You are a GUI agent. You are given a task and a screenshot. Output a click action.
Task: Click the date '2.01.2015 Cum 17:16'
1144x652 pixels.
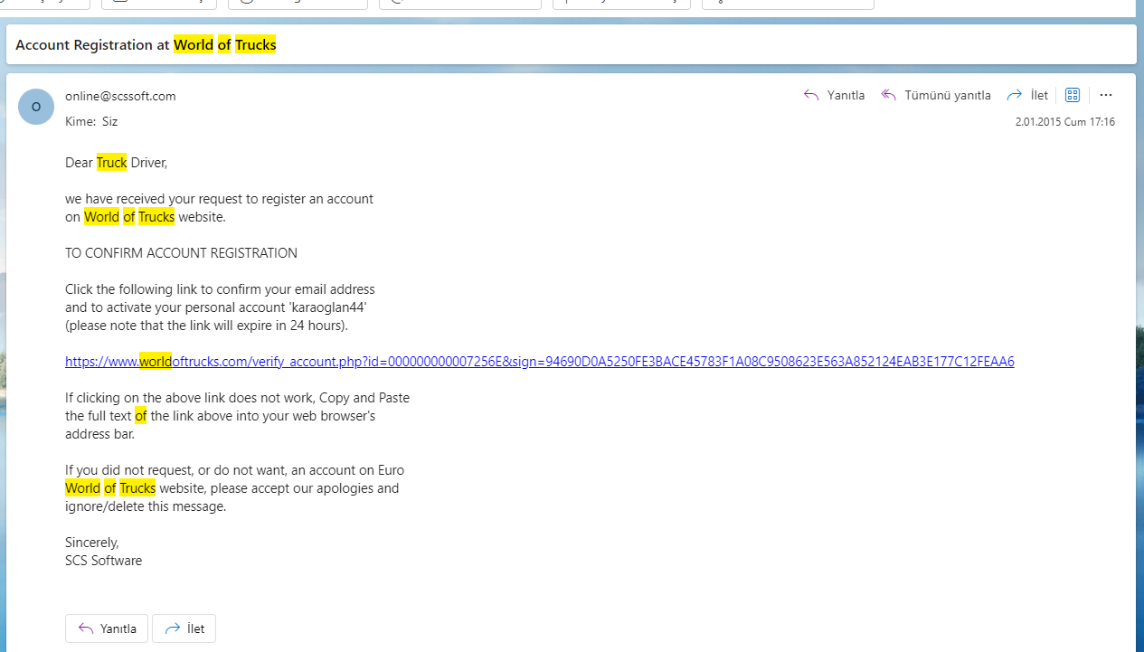point(1065,122)
